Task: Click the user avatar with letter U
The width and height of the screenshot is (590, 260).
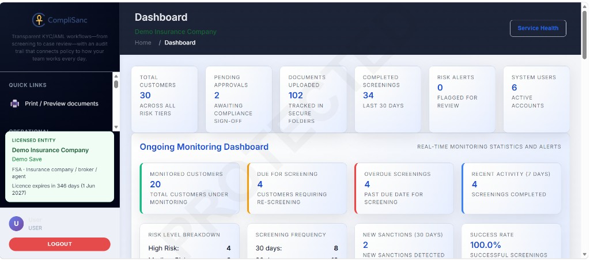Action: [x=16, y=224]
